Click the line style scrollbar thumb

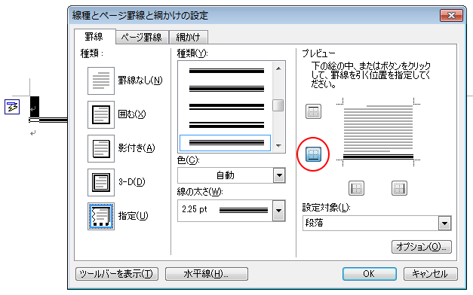coord(278,105)
